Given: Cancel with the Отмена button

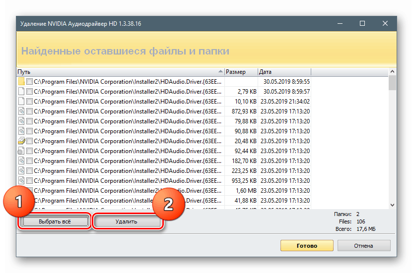Looking at the screenshot, I should coord(364,246).
